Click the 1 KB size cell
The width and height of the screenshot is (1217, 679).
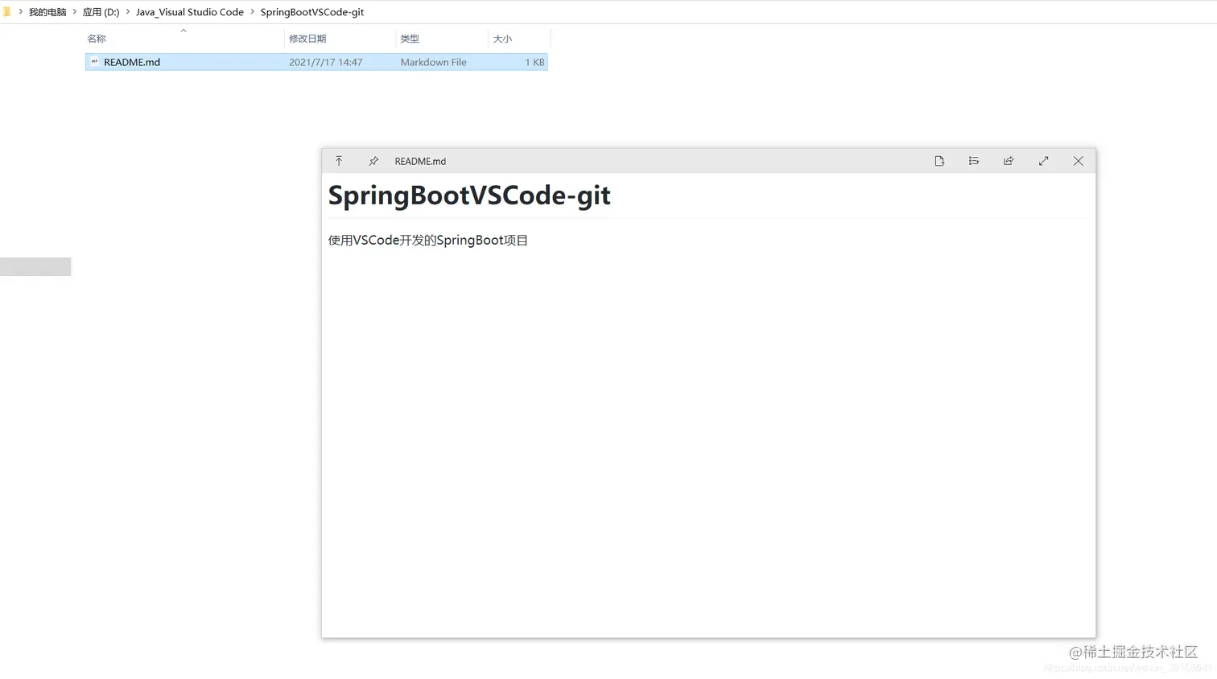coord(535,62)
